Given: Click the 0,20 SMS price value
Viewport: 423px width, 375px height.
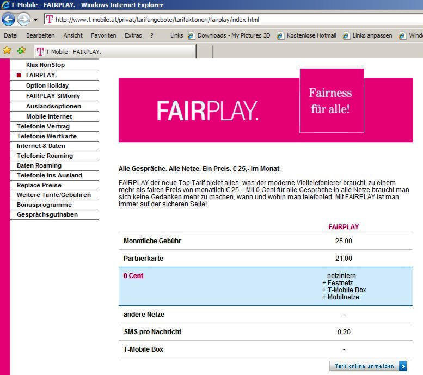Looking at the screenshot, I should 344,332.
